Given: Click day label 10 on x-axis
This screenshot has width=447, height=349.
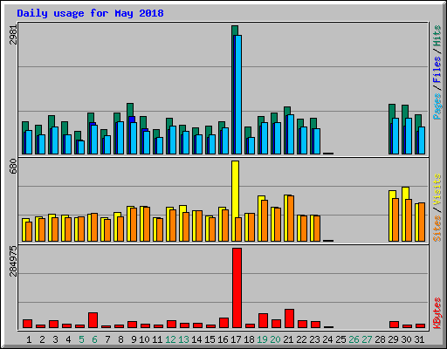Looking at the screenshot, I should 144,339.
